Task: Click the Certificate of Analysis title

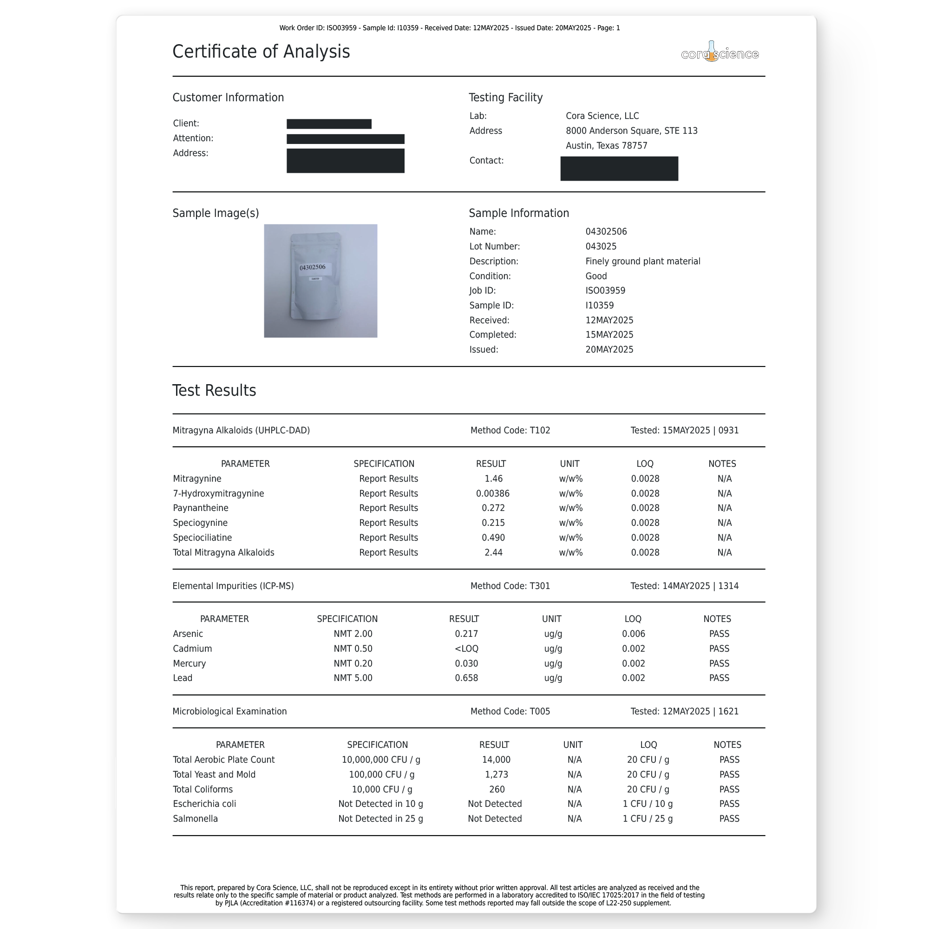Action: 261,52
